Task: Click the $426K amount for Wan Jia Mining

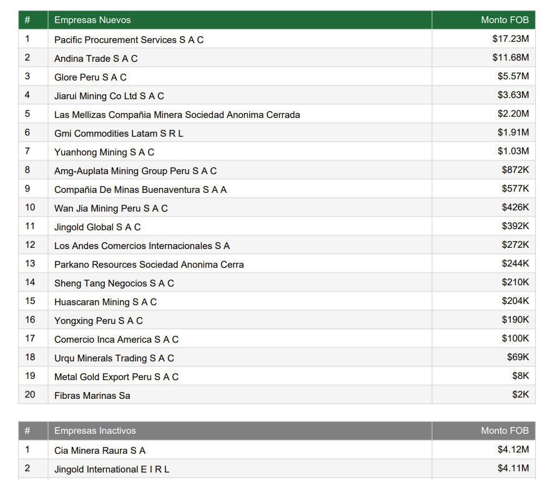Action: [x=515, y=207]
